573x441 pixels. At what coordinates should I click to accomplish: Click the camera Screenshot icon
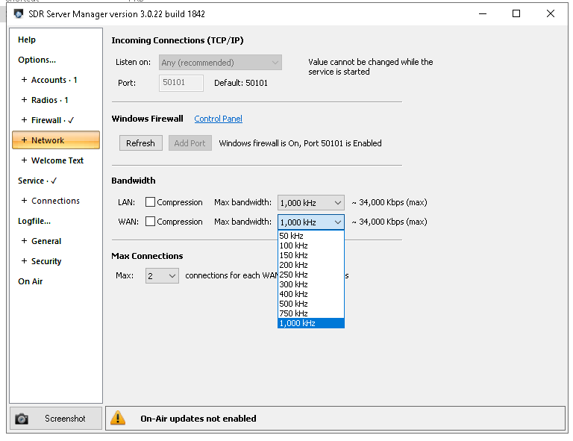(x=22, y=419)
